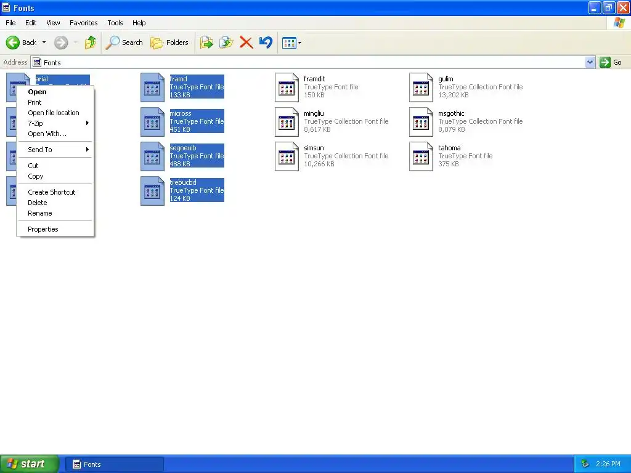Image resolution: width=631 pixels, height=473 pixels.
Task: Open the Favorites menu
Action: pos(84,23)
